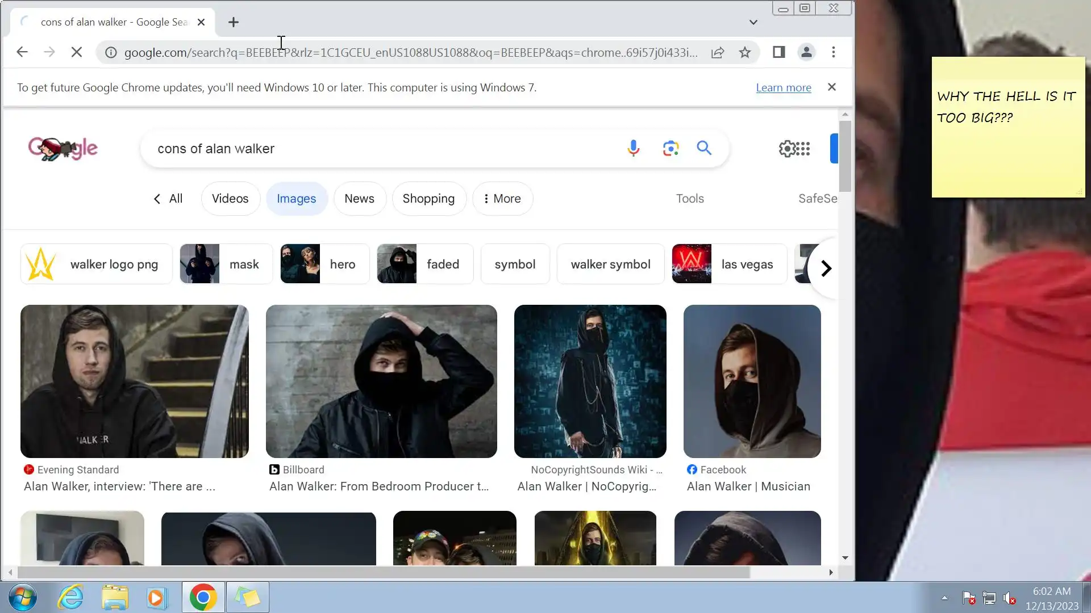The image size is (1091, 613).
Task: Open Google Lens image search
Action: click(671, 148)
